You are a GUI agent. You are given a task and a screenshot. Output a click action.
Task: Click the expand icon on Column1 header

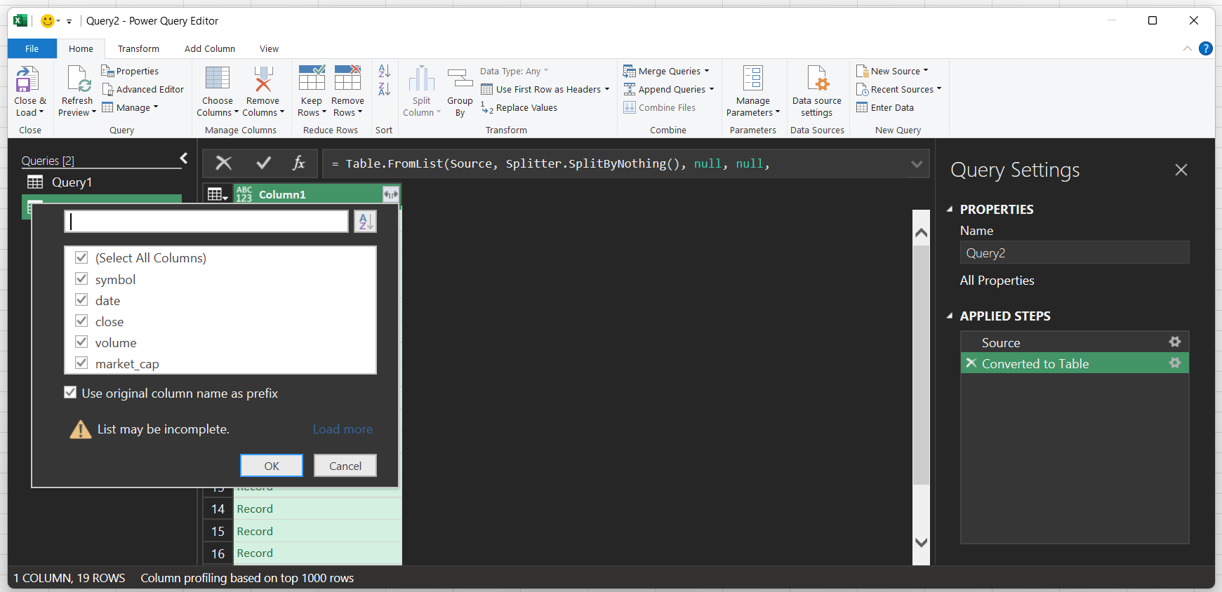(390, 194)
